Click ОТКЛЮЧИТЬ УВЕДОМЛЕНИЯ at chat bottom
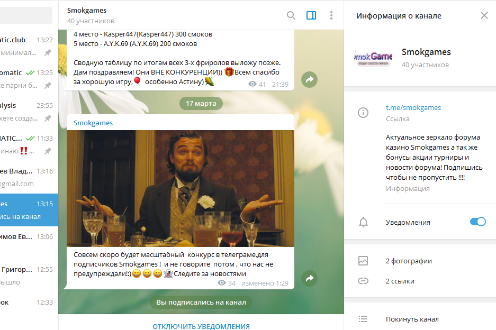496x330 pixels. [201, 326]
